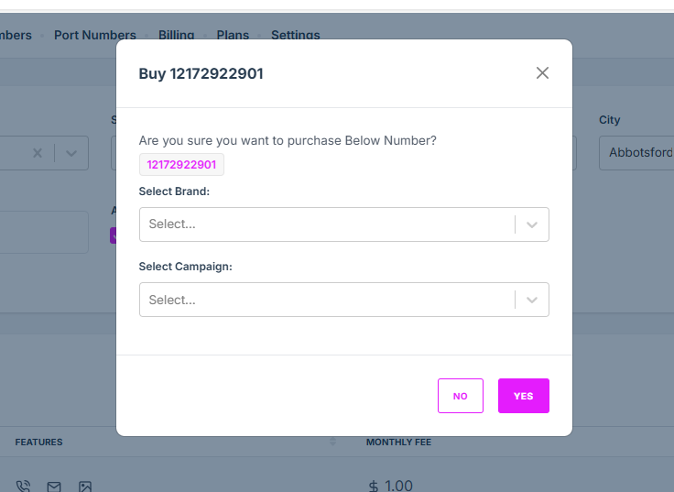Click the Select Campaign input field
The image size is (674, 492).
tap(325, 300)
